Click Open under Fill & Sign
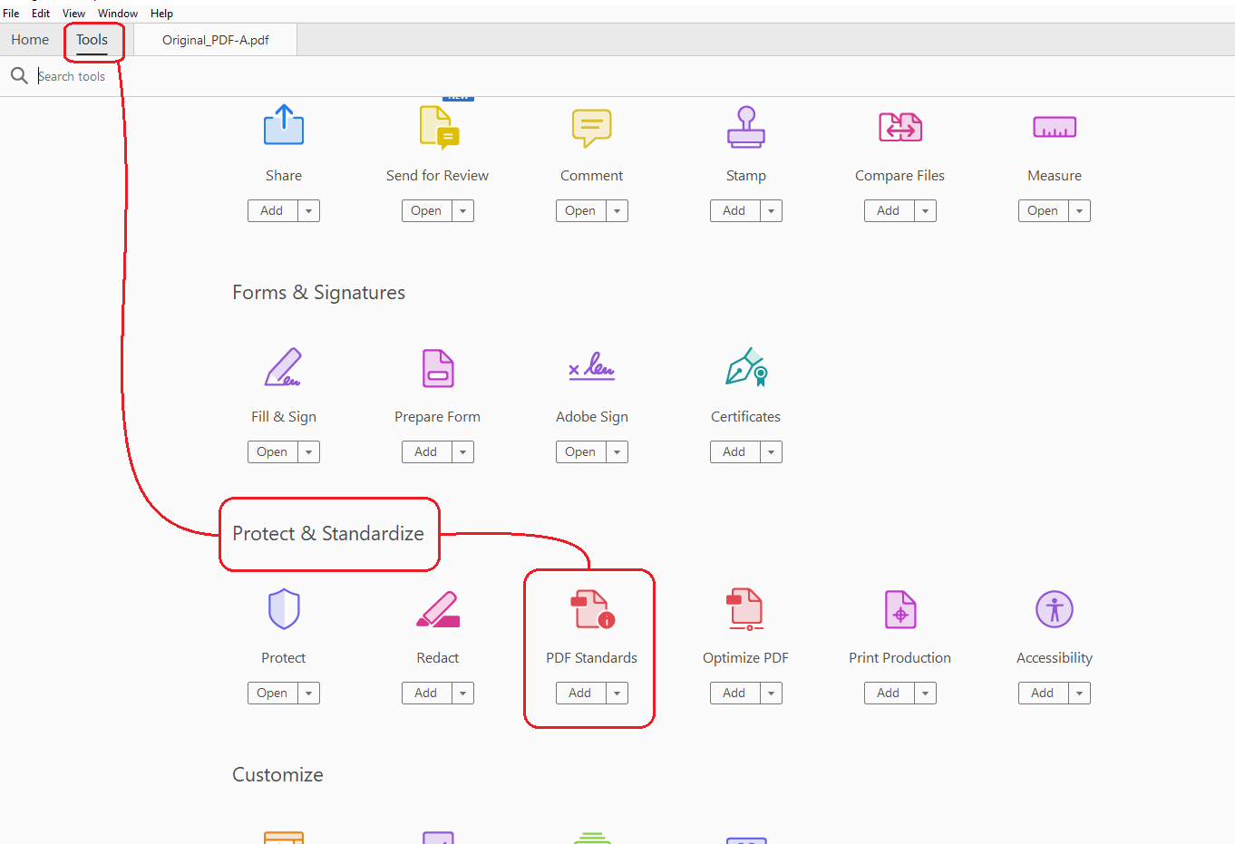The height and width of the screenshot is (844, 1235). (x=272, y=451)
